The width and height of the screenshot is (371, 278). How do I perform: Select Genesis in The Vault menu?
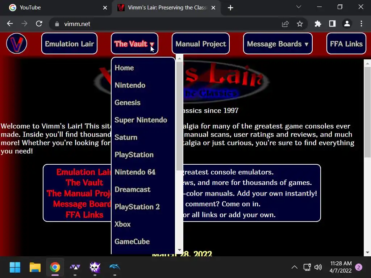click(143, 102)
